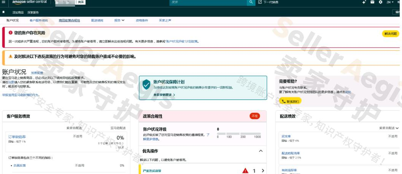The image size is (402, 174).
Task: Click the 账户状况保障计划 heading
Action: point(169,82)
